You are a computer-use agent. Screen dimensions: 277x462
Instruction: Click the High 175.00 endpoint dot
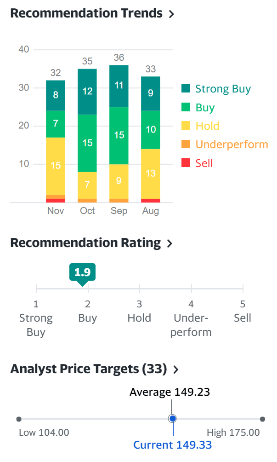point(262,419)
